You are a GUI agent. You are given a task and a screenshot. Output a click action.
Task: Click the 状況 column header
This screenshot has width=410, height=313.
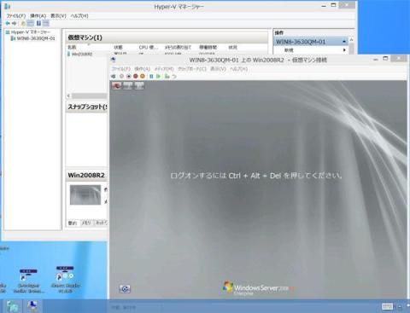coord(232,47)
